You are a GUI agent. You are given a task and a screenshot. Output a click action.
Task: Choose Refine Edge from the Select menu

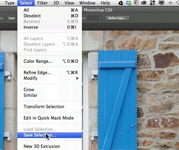(50, 72)
